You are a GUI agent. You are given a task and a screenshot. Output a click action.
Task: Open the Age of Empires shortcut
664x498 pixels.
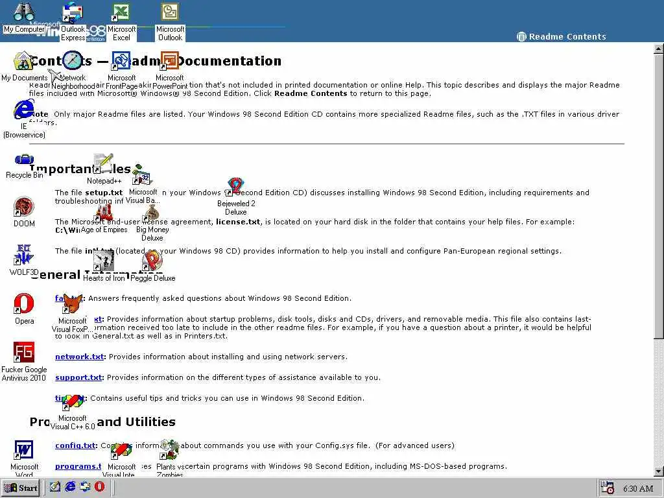click(104, 219)
